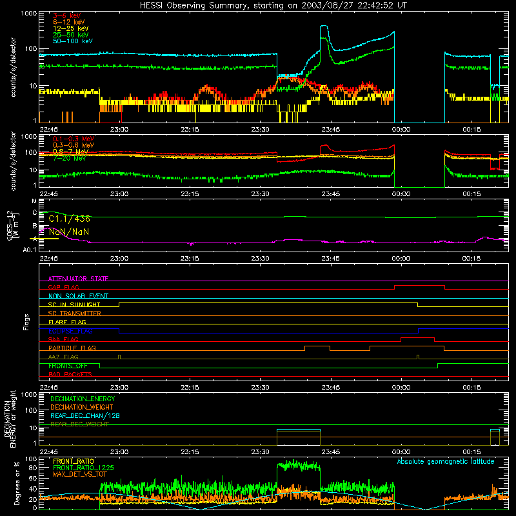Click the NON_SOLAR_EVENT flag label
The height and width of the screenshot is (516, 516).
coord(78,296)
